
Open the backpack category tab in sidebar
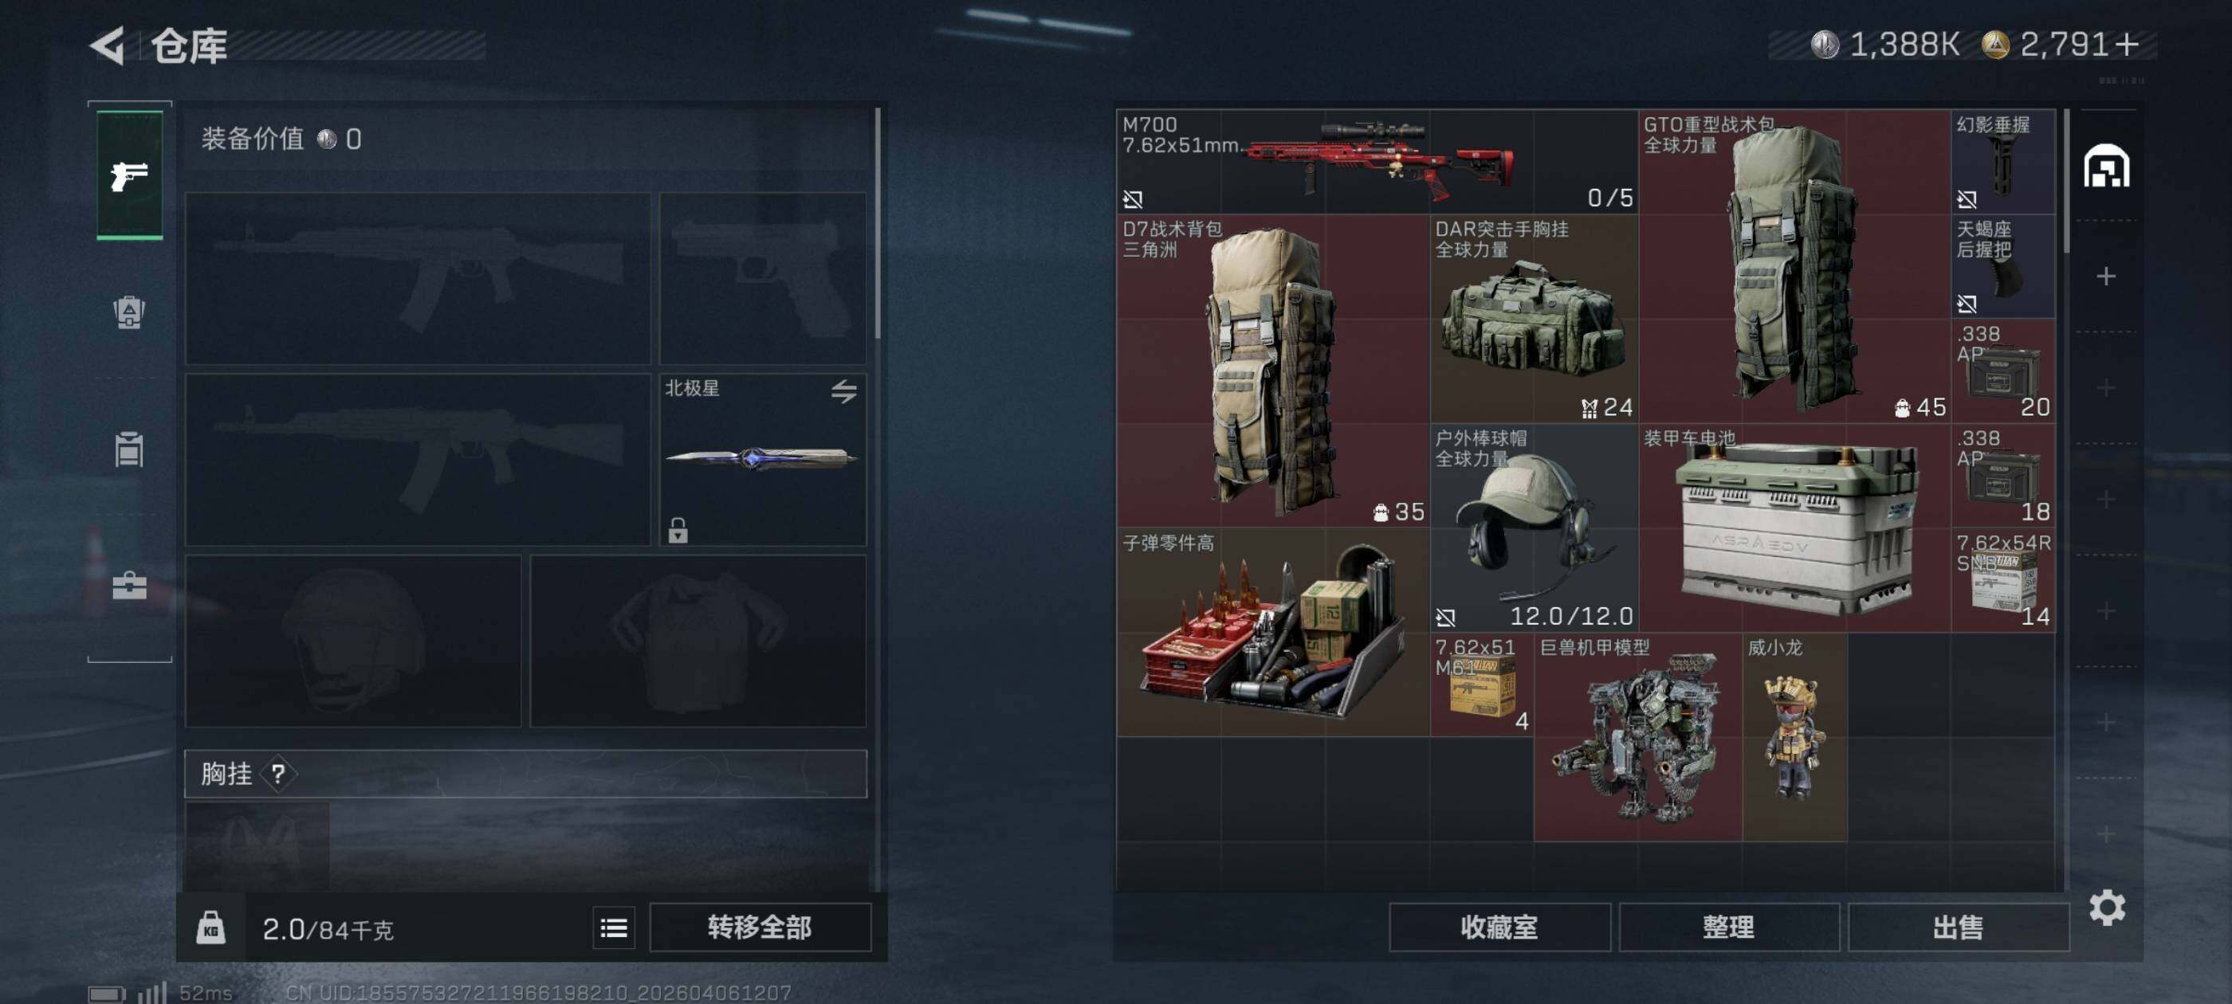pos(129,312)
